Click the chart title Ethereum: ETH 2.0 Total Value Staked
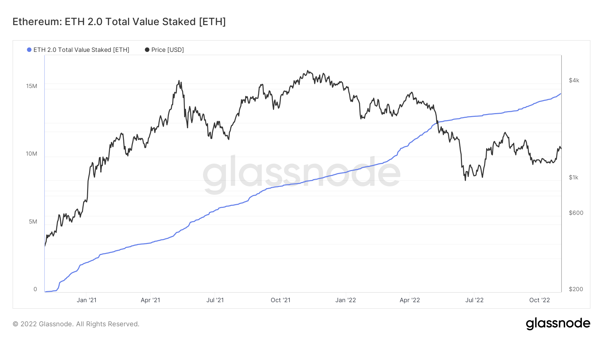 [x=119, y=22]
